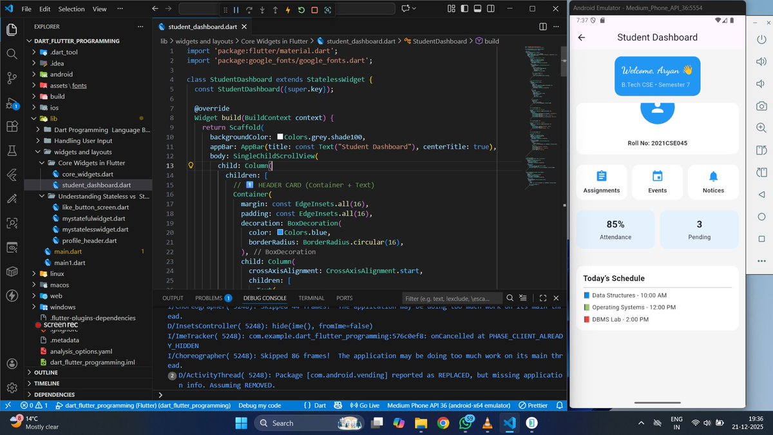Stop the debug session
This screenshot has height=435, width=773.
[x=314, y=10]
